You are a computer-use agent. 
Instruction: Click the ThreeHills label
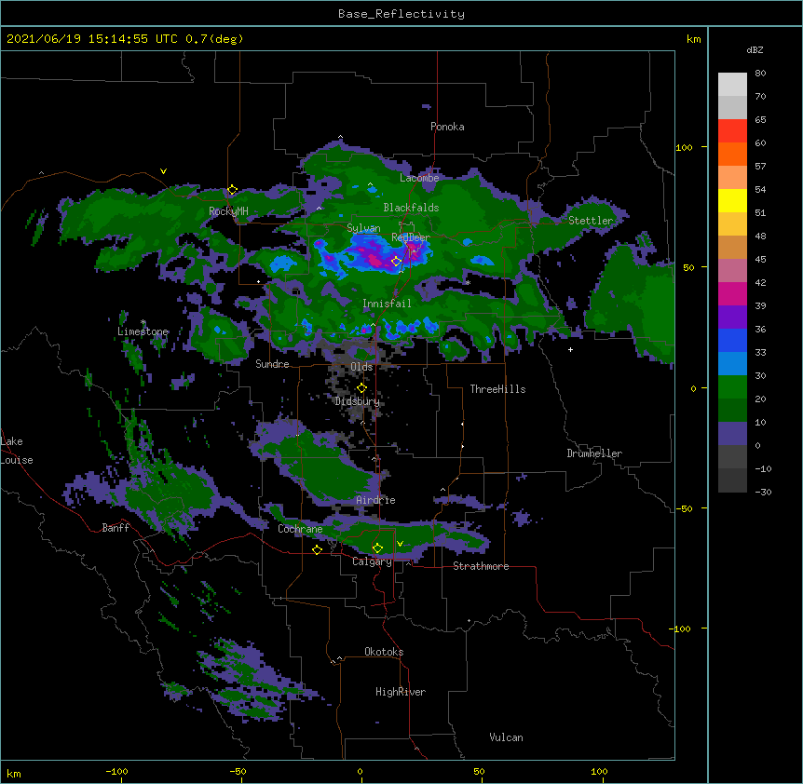[x=497, y=389]
